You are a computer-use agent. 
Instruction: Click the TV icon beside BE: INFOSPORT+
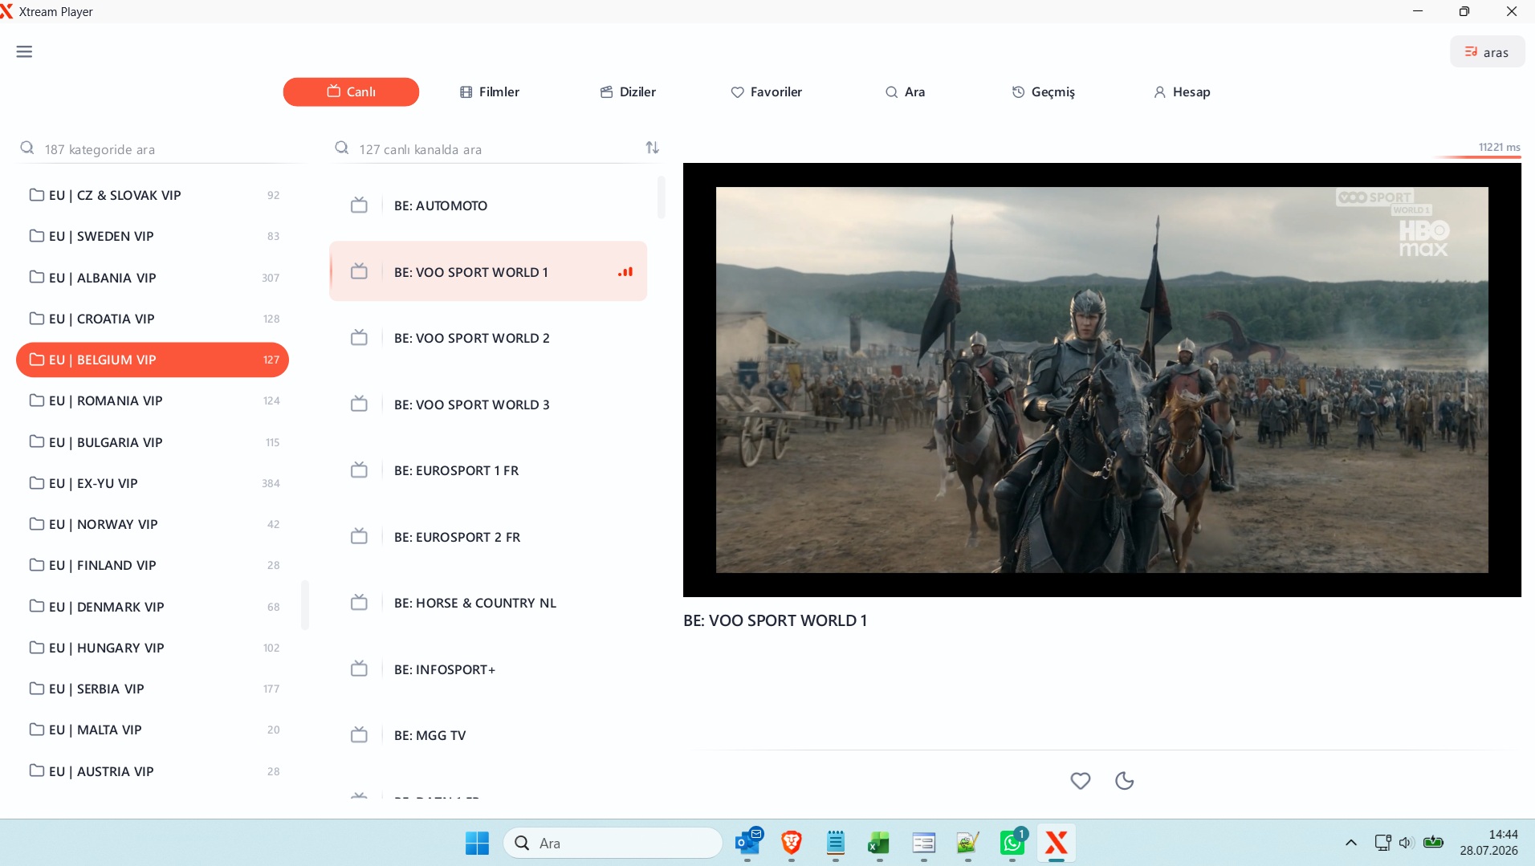point(359,669)
